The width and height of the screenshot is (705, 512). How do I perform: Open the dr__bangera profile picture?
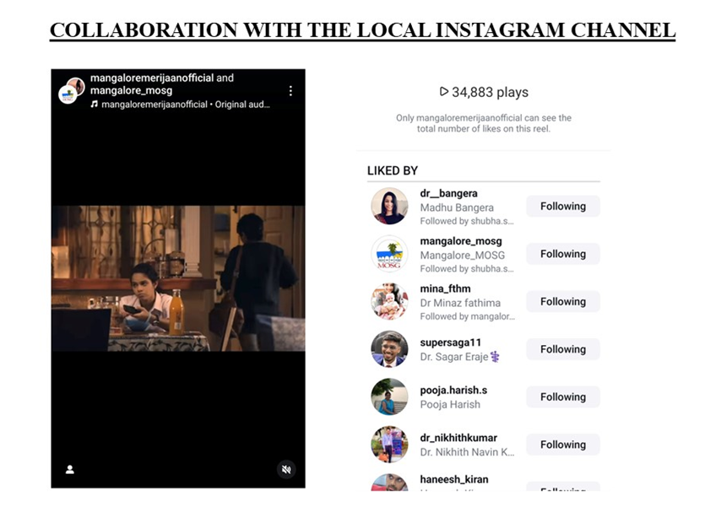[389, 207]
